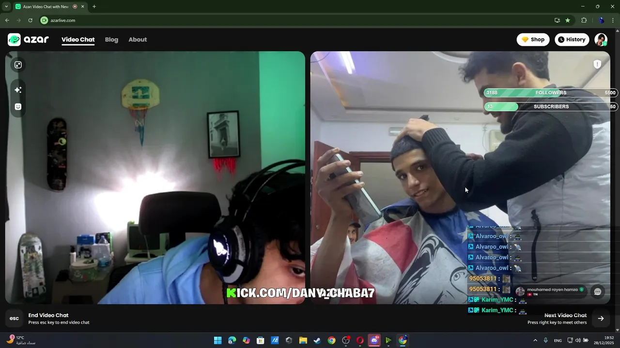Open the profile avatar menu
The width and height of the screenshot is (620, 348).
click(601, 40)
